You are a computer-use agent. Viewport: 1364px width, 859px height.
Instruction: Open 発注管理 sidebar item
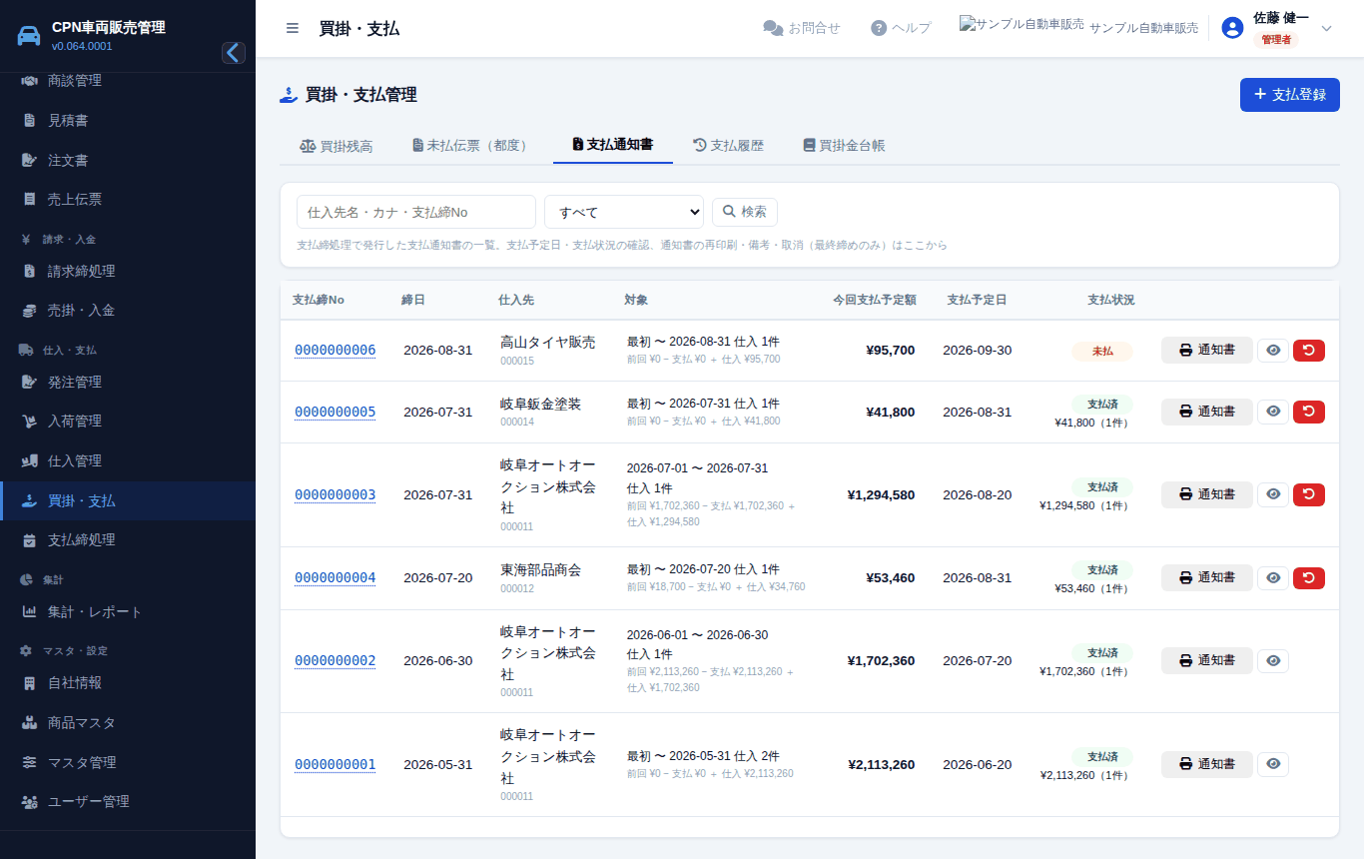(128, 382)
